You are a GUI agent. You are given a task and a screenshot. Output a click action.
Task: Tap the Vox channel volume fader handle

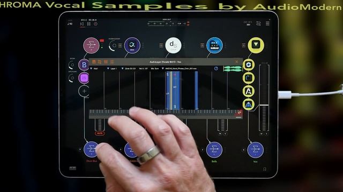[264, 105]
